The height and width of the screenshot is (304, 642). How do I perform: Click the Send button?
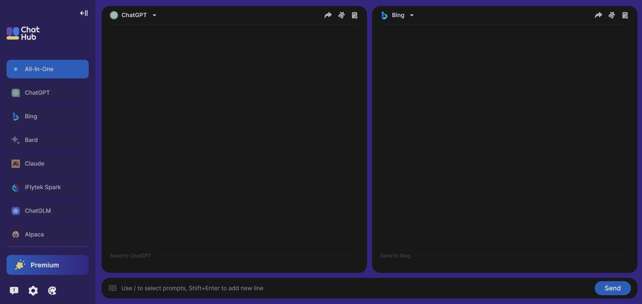pyautogui.click(x=613, y=288)
